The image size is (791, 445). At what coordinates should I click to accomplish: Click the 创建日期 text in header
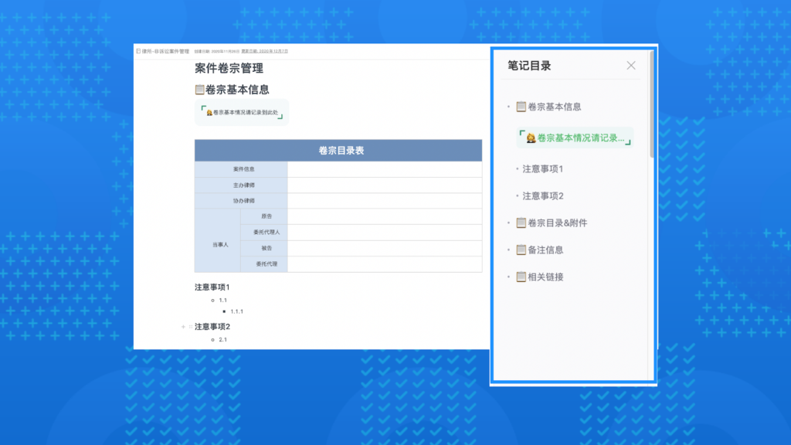pos(217,51)
